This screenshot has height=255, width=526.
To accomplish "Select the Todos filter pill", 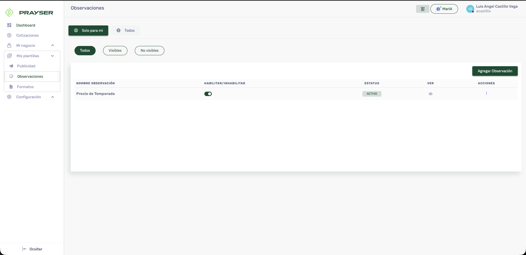I will point(85,51).
